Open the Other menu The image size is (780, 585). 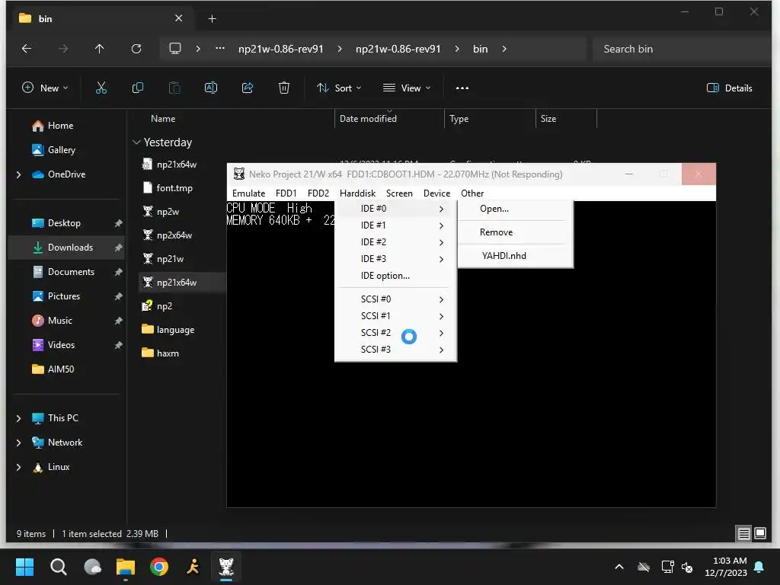[x=472, y=193]
